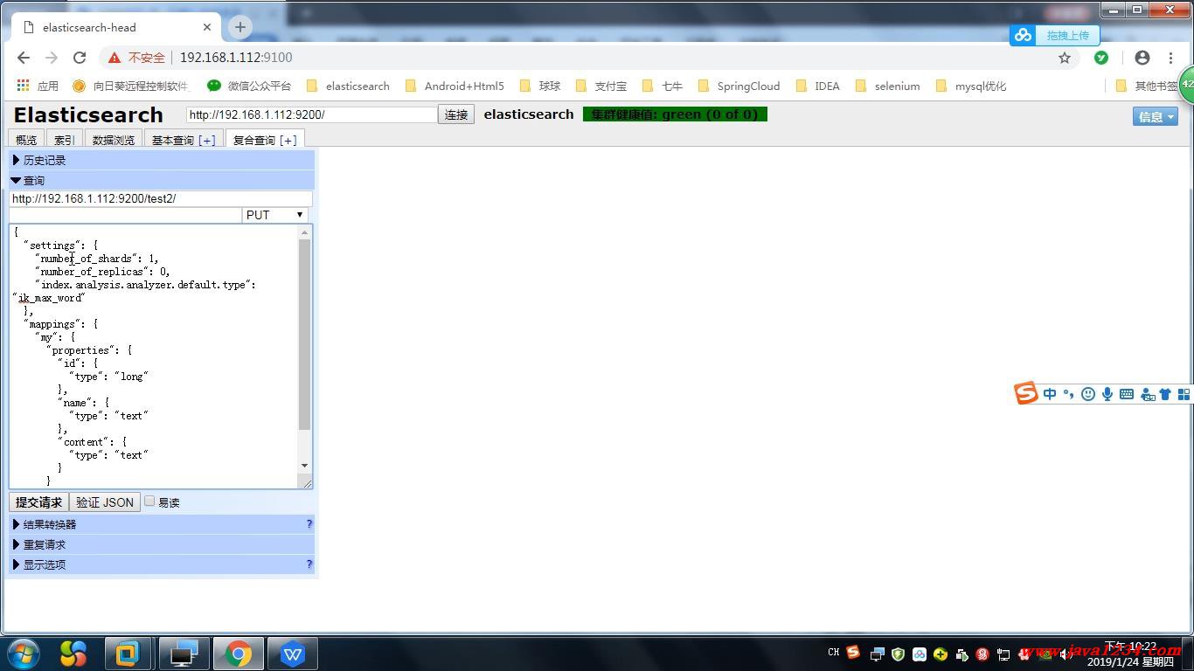1194x671 pixels.
Task: Open a new browser tab with plus button
Action: 240,27
